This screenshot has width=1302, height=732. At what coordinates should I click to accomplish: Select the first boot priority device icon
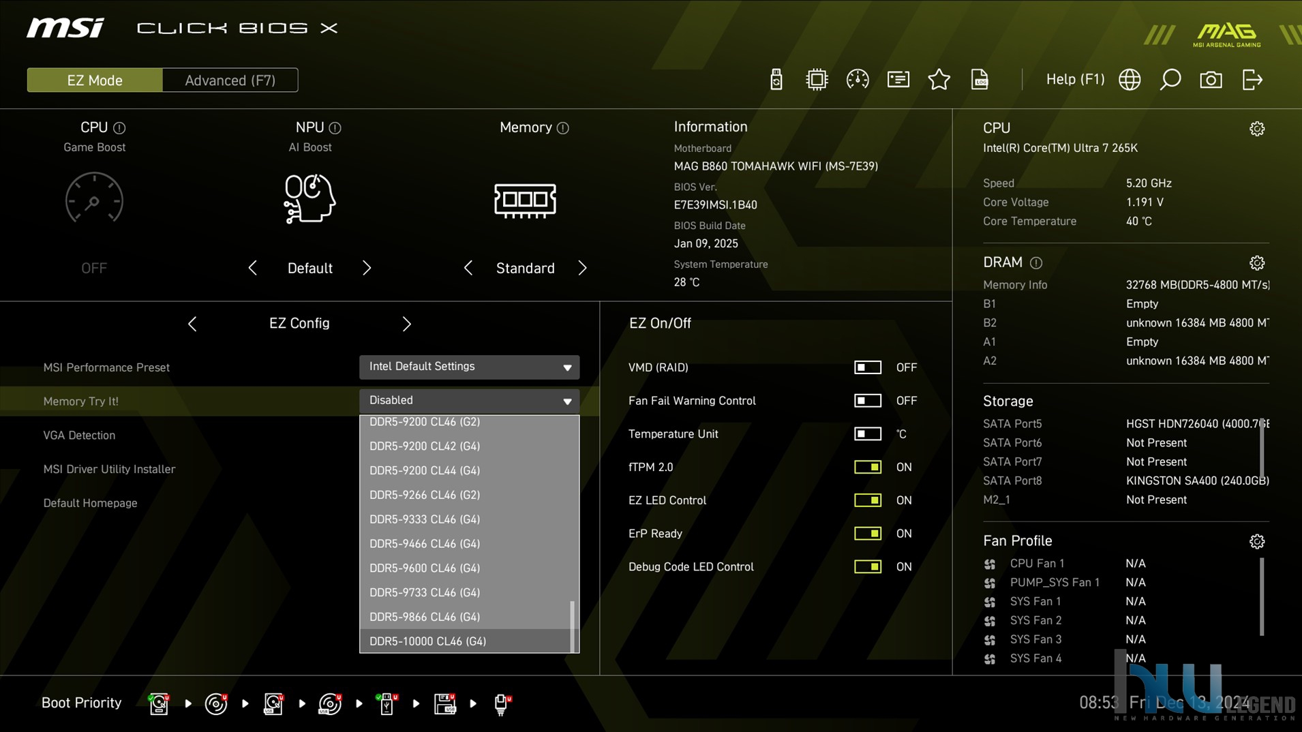(x=159, y=703)
